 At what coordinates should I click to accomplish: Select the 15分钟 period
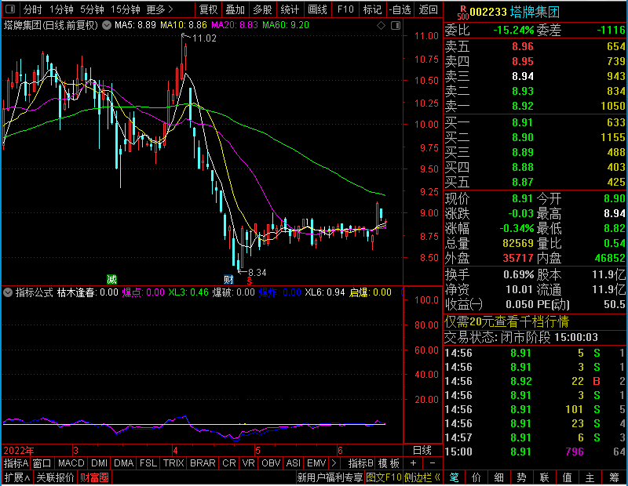tap(125, 9)
